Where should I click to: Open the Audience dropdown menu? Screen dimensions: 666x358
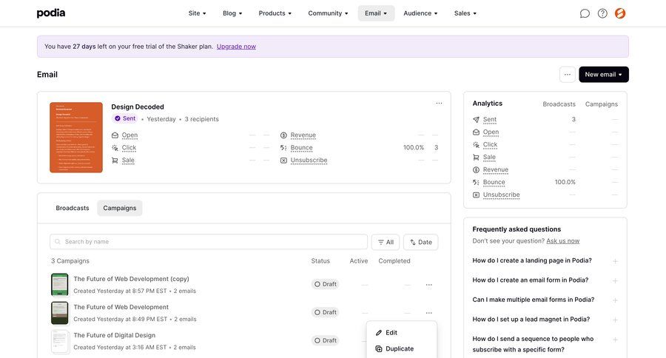pyautogui.click(x=420, y=13)
